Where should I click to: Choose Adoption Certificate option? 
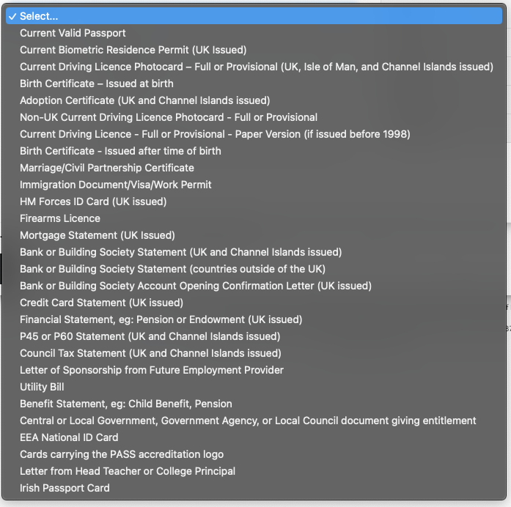(x=144, y=100)
